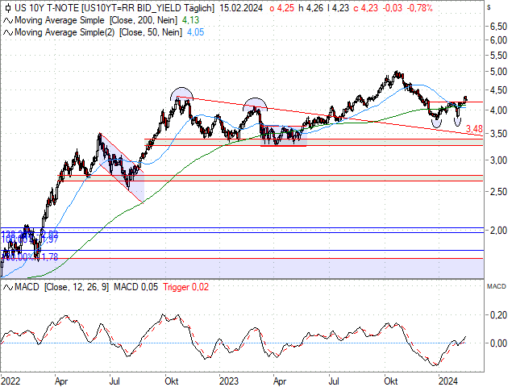
Task: Click the 0,20 MACD axis label
Action: (498, 315)
